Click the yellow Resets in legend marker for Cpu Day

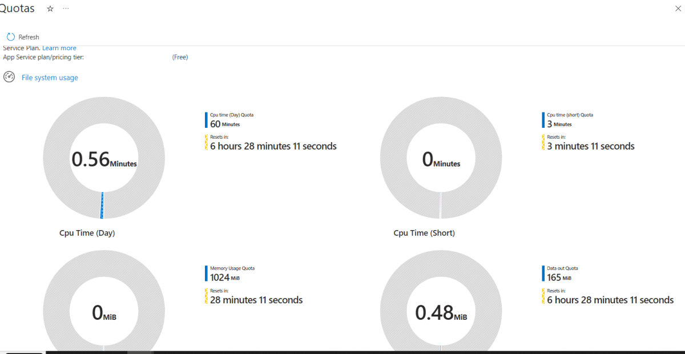(x=206, y=142)
